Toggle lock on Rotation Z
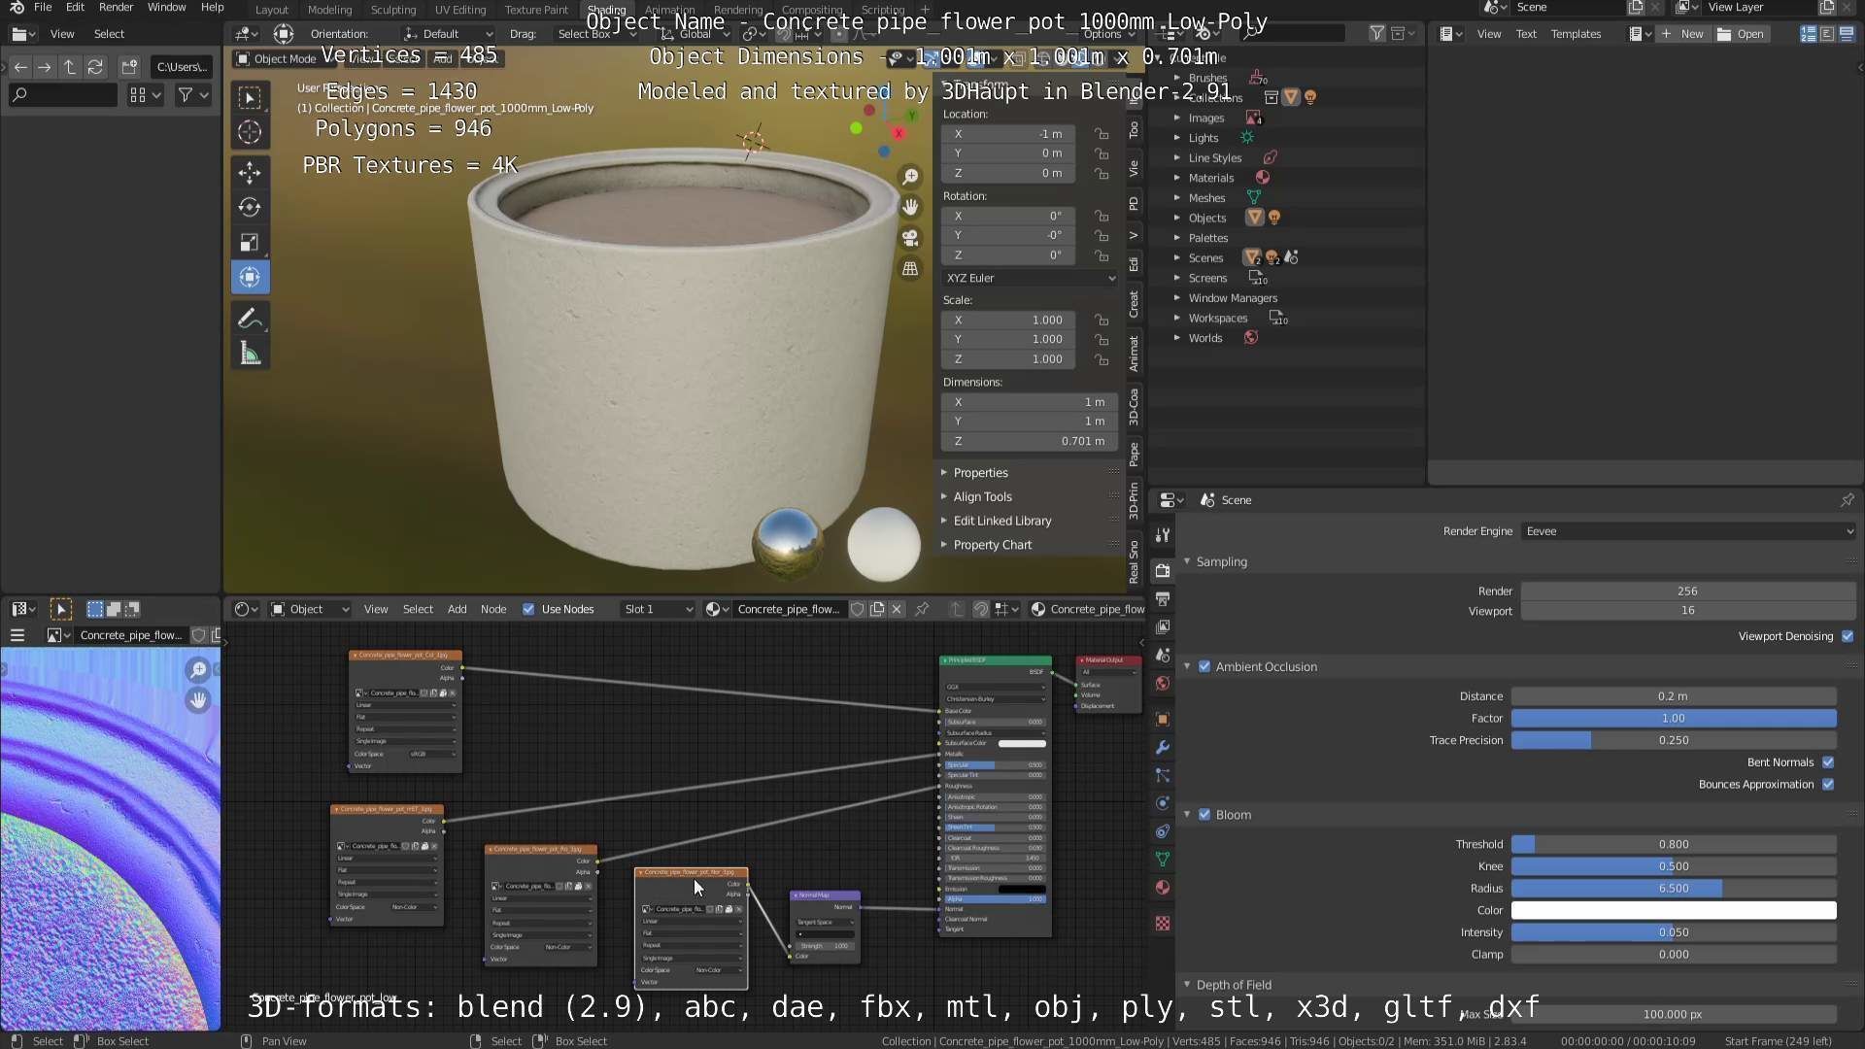Image resolution: width=1865 pixels, height=1049 pixels. [1102, 255]
